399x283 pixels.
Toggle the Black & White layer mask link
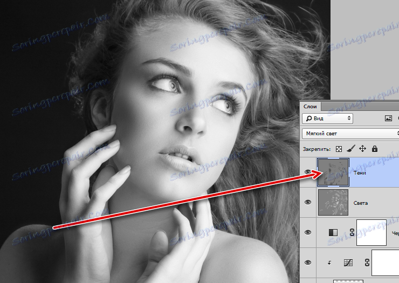coord(352,232)
